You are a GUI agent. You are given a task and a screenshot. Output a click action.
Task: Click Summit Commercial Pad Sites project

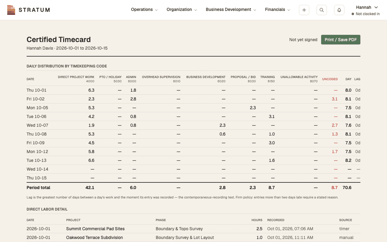click(95, 229)
